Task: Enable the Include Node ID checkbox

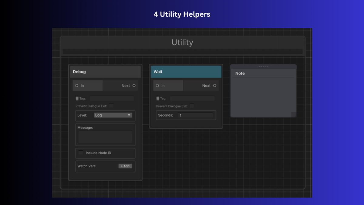Action: [81, 153]
